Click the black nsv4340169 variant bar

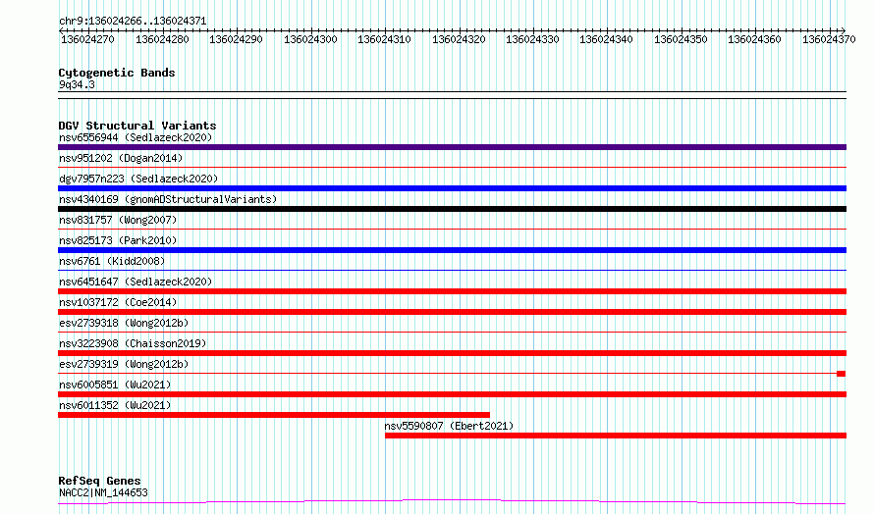(x=452, y=209)
